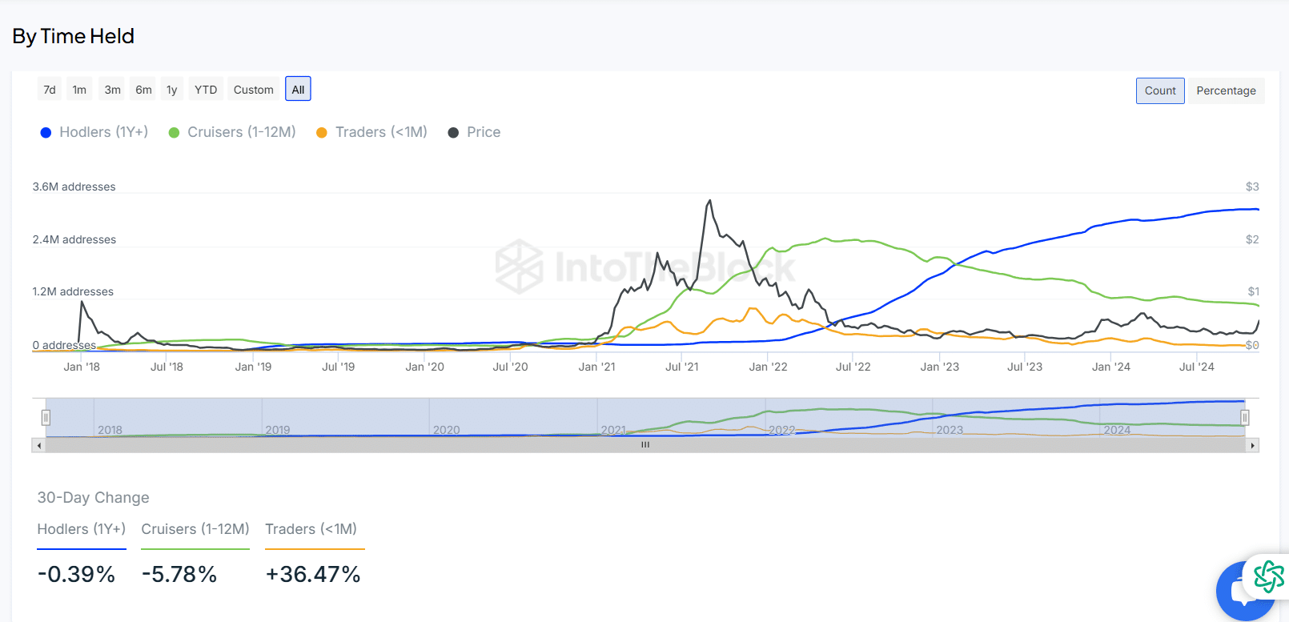Click the left arrow of navigator scrollbar
Viewport: 1289px width, 622px height.
[x=39, y=445]
